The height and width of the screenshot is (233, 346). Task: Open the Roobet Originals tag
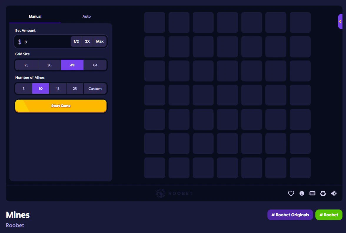click(290, 215)
